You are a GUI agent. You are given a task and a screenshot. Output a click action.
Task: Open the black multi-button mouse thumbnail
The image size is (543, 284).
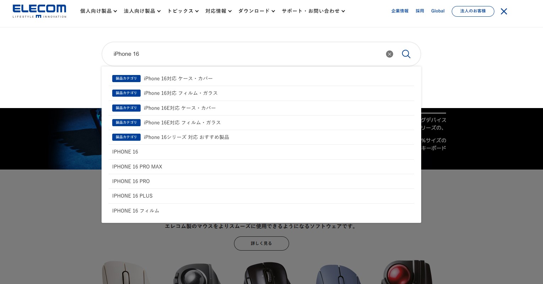(x=267, y=273)
